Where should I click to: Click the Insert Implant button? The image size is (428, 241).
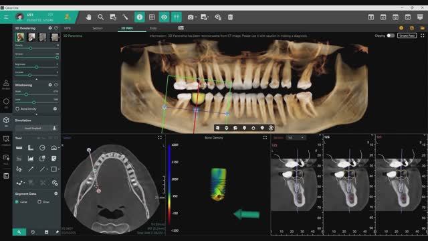(x=33, y=128)
